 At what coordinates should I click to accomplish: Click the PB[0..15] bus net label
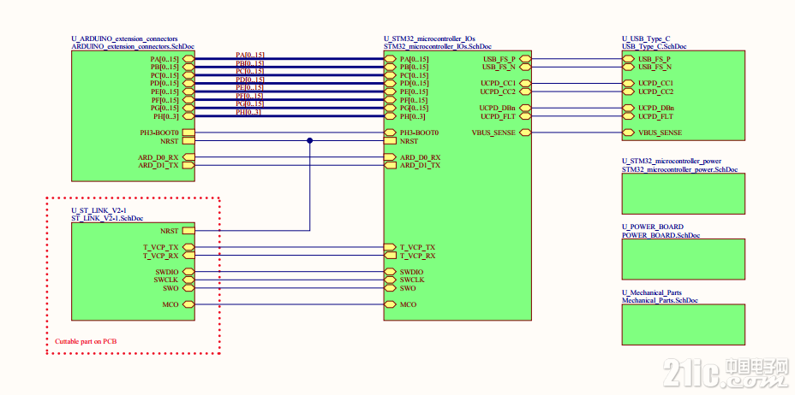pos(250,63)
